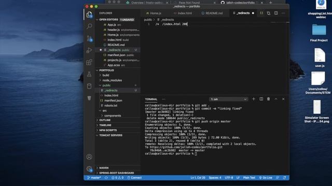
Task: Collapse the PORTFOLIO folder section
Action: (97, 70)
